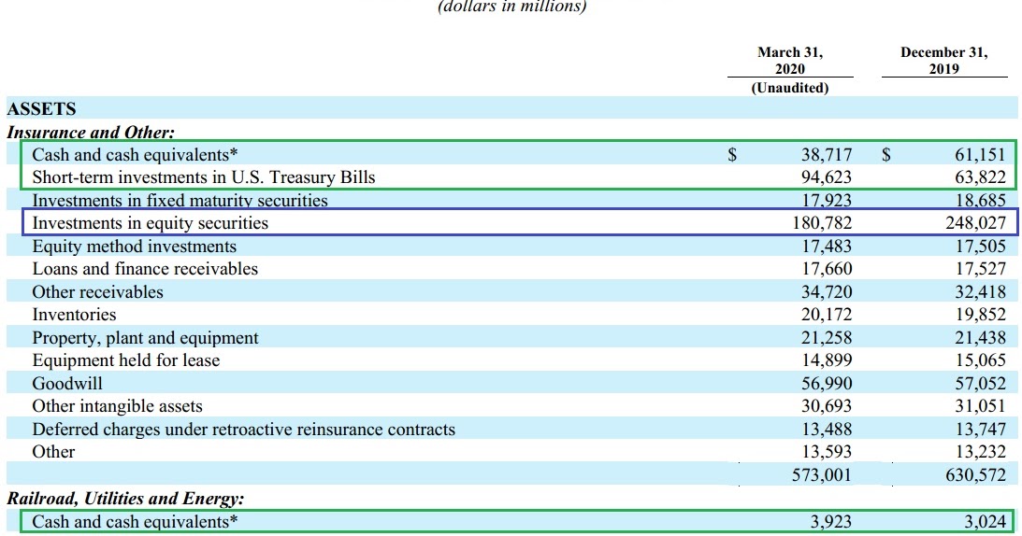Click the 'Railroad, Utilities and Energy:' heading
The image size is (1022, 536).
[125, 499]
